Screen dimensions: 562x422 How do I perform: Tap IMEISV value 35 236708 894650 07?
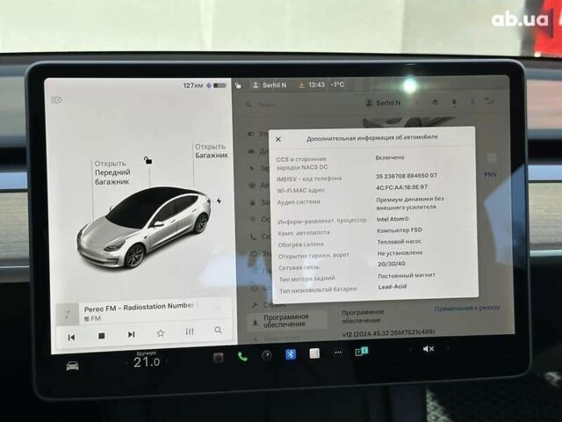(406, 176)
